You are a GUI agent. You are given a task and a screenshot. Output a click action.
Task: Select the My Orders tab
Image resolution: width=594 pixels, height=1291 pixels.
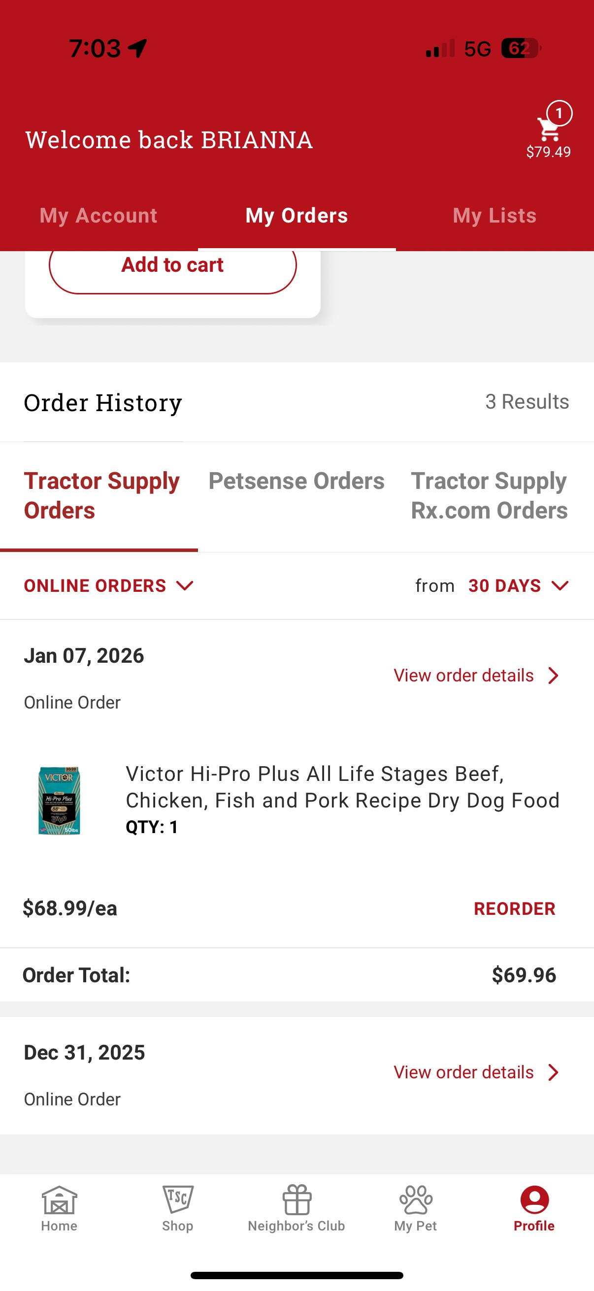pyautogui.click(x=297, y=216)
